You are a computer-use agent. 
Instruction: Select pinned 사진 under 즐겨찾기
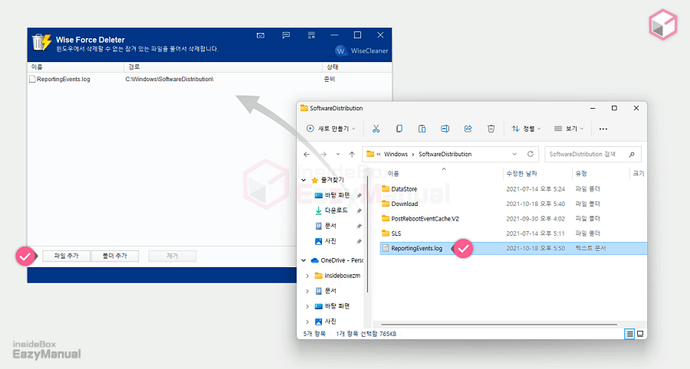[x=326, y=241]
